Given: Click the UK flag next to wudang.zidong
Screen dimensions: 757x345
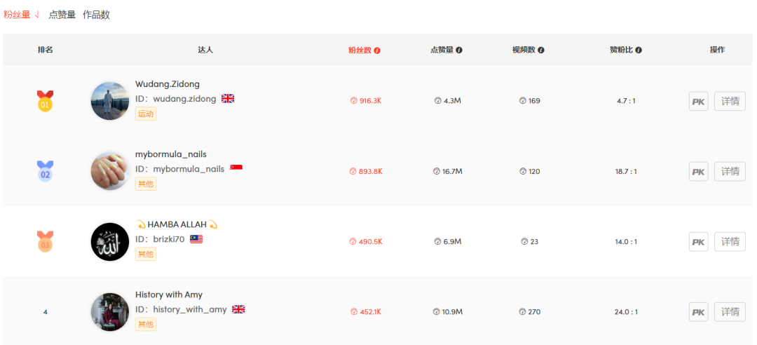Looking at the screenshot, I should click(x=228, y=99).
